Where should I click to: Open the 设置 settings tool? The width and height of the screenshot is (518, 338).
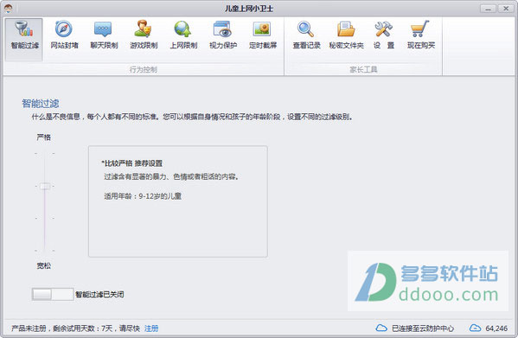384,35
